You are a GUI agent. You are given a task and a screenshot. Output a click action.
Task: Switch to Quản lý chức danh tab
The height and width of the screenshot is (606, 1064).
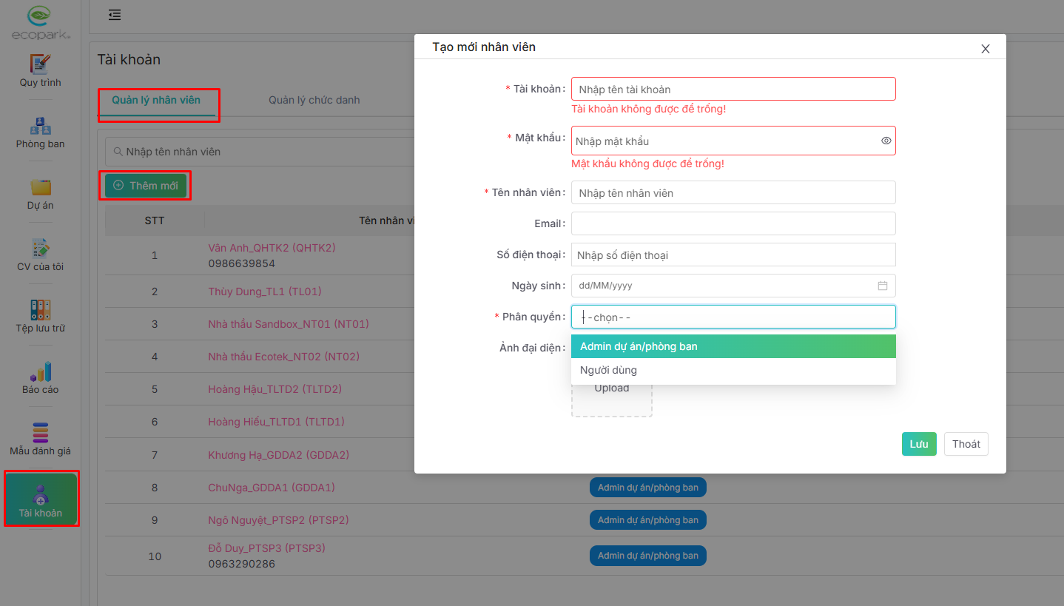click(x=314, y=100)
